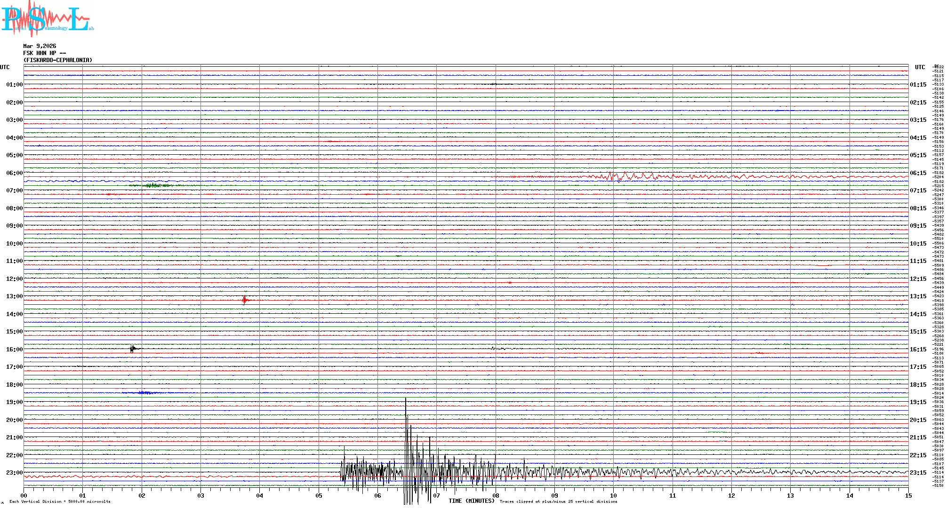Screen dimensions: 946x508
Task: Click the traces clipped footnote text
Action: coord(558,501)
